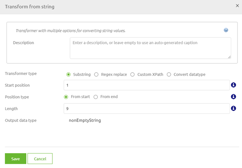This screenshot has height=168, width=242.
Task: Save the transformer settings
Action: click(x=16, y=158)
